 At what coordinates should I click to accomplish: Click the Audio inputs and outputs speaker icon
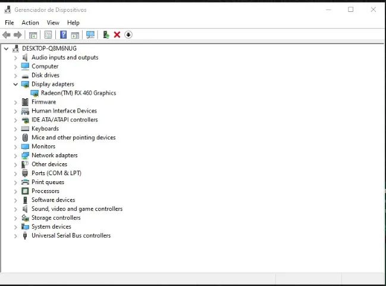25,57
